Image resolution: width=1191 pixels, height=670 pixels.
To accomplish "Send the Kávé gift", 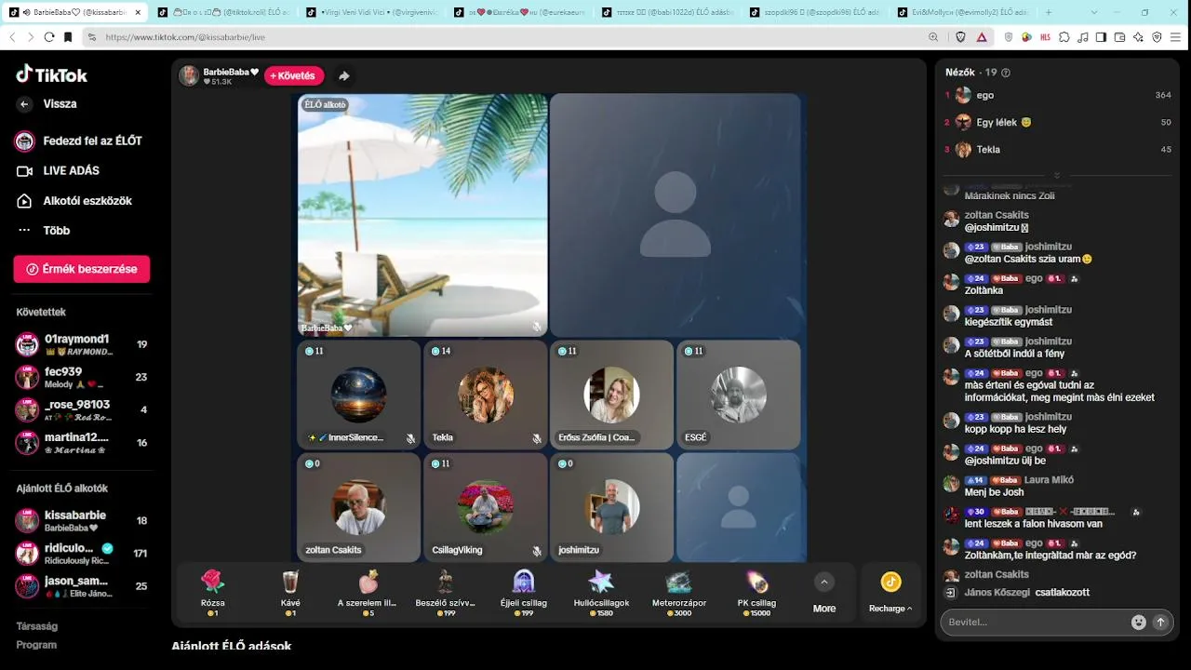I will tap(290, 593).
